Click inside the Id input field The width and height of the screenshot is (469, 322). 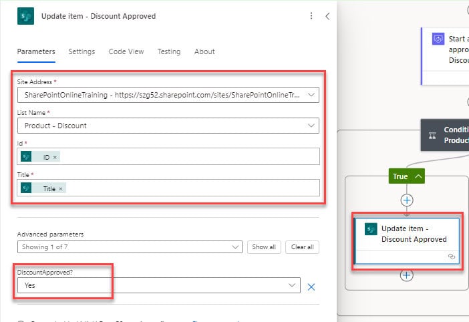point(168,156)
